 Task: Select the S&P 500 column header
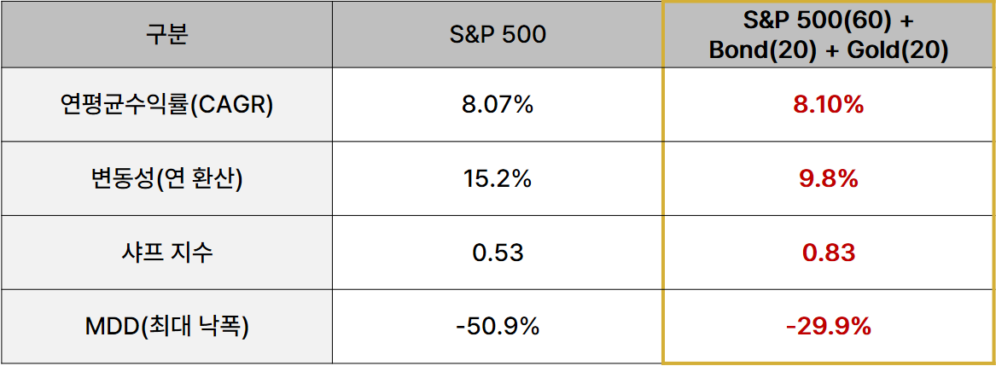point(498,34)
